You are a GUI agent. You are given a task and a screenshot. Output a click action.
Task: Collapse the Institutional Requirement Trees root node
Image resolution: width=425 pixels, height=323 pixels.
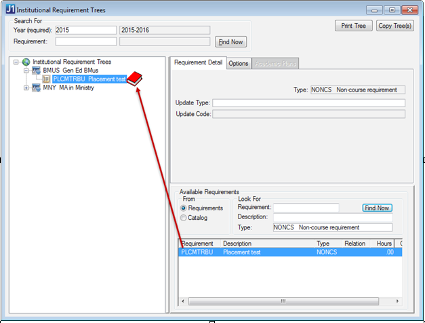click(x=16, y=62)
